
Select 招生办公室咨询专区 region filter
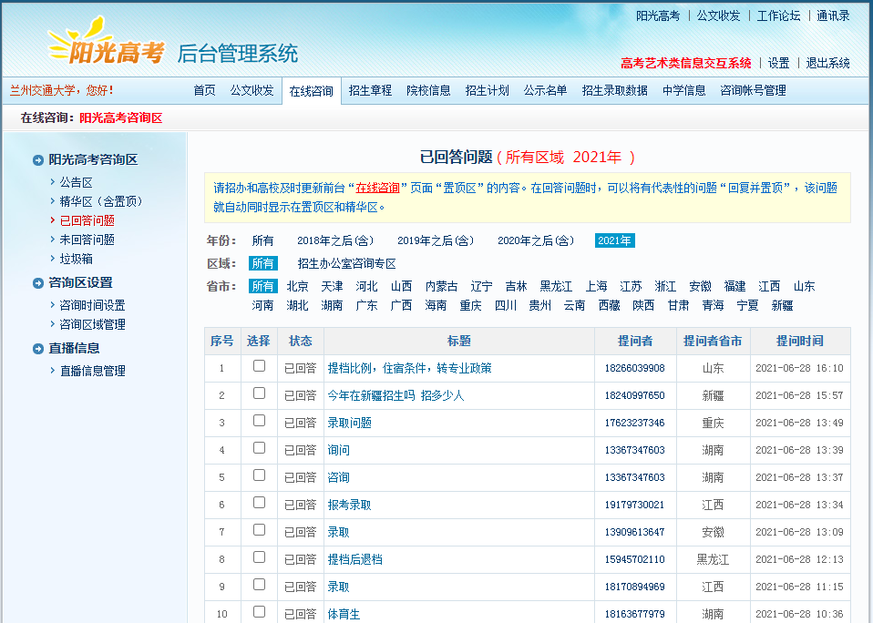(x=346, y=263)
